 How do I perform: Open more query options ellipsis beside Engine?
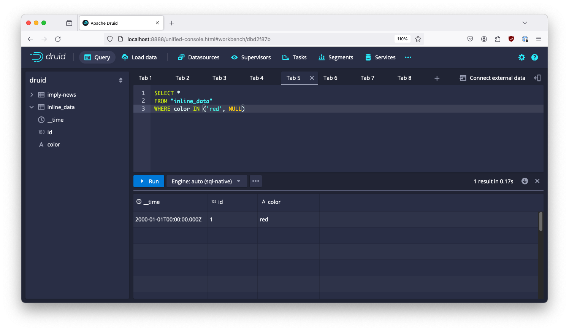pyautogui.click(x=255, y=181)
